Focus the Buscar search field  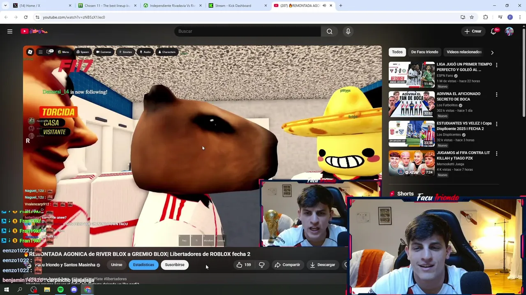coord(247,31)
